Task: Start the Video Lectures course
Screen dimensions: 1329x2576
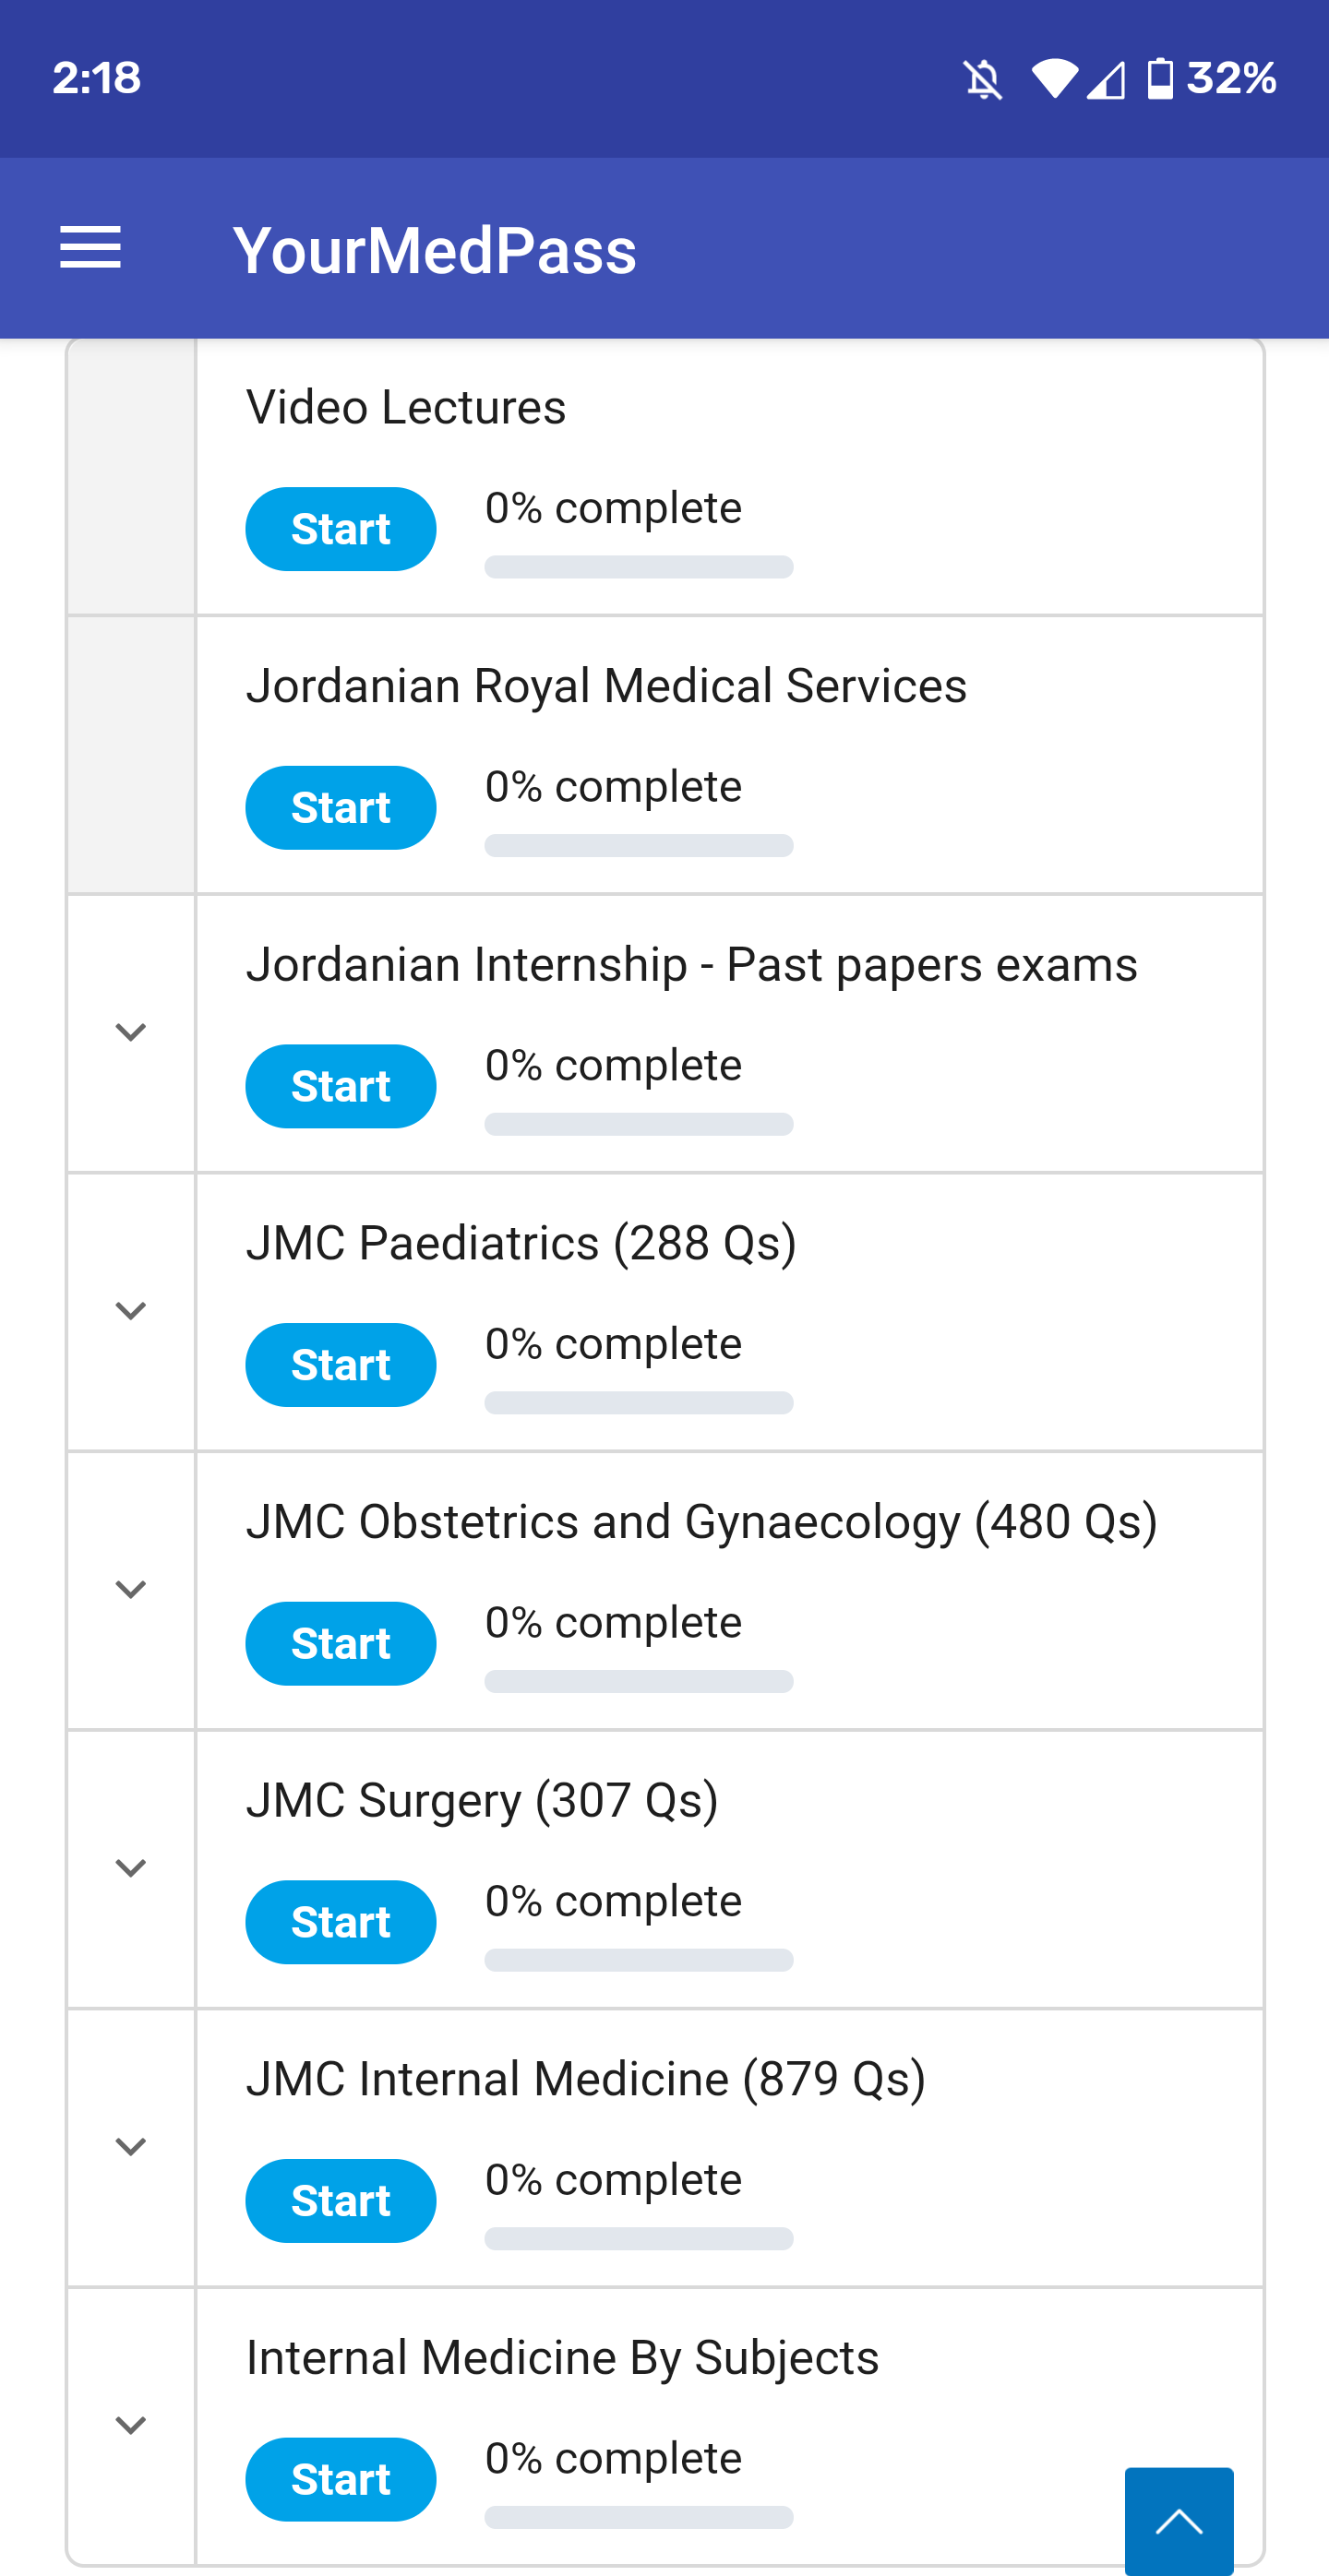Action: [340, 529]
